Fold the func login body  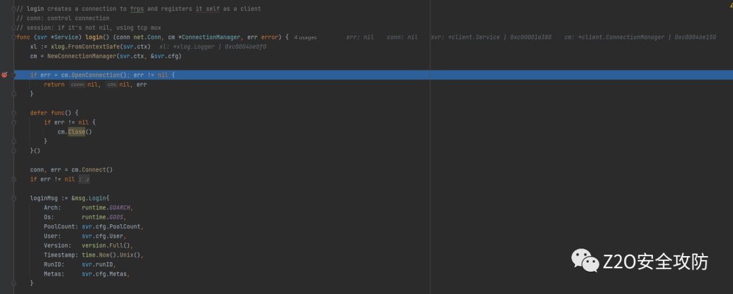(x=14, y=37)
